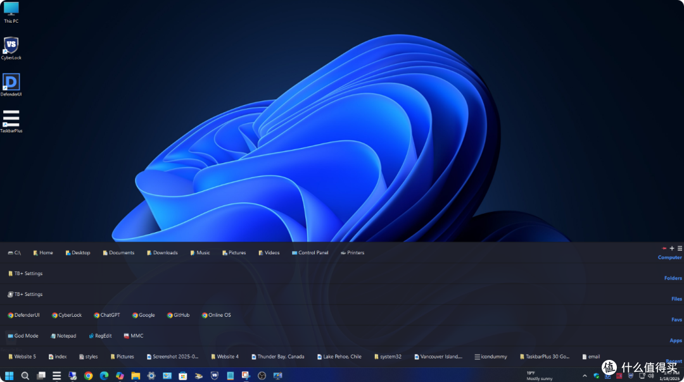
Task: Launch Control Panel from the Computer row
Action: pyautogui.click(x=310, y=252)
